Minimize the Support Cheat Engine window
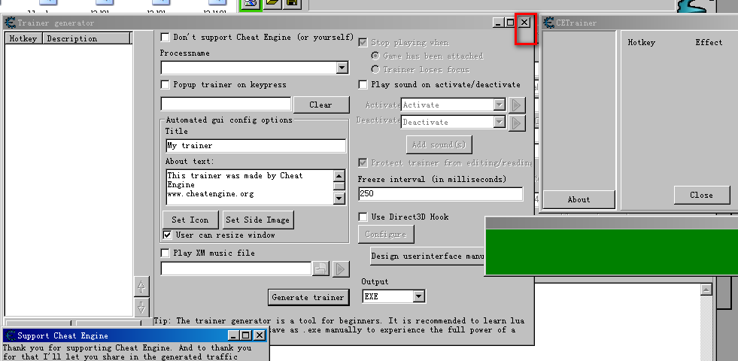The width and height of the screenshot is (738, 361). (234, 335)
